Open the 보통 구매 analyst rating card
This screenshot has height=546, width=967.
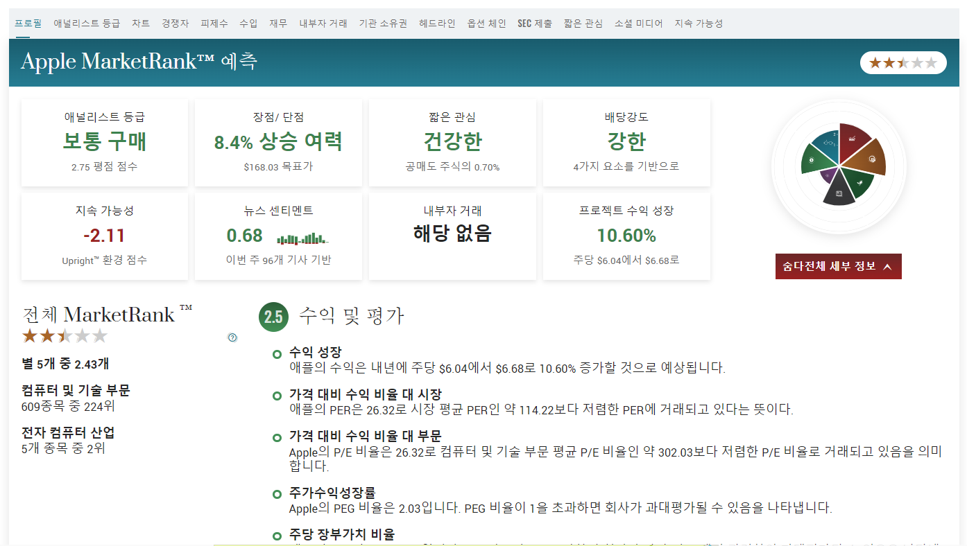point(104,142)
